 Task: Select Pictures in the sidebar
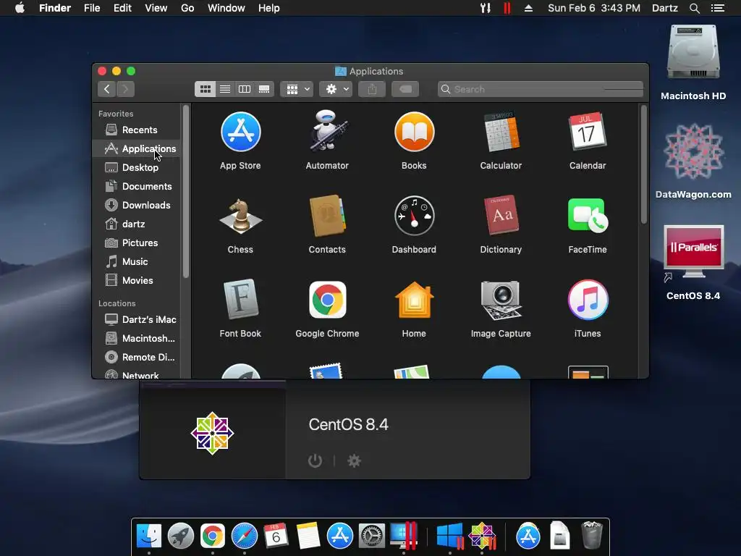coord(136,243)
